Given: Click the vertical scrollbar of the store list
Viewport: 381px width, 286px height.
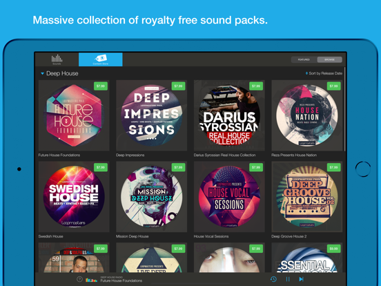Looking at the screenshot, I should click(x=344, y=109).
